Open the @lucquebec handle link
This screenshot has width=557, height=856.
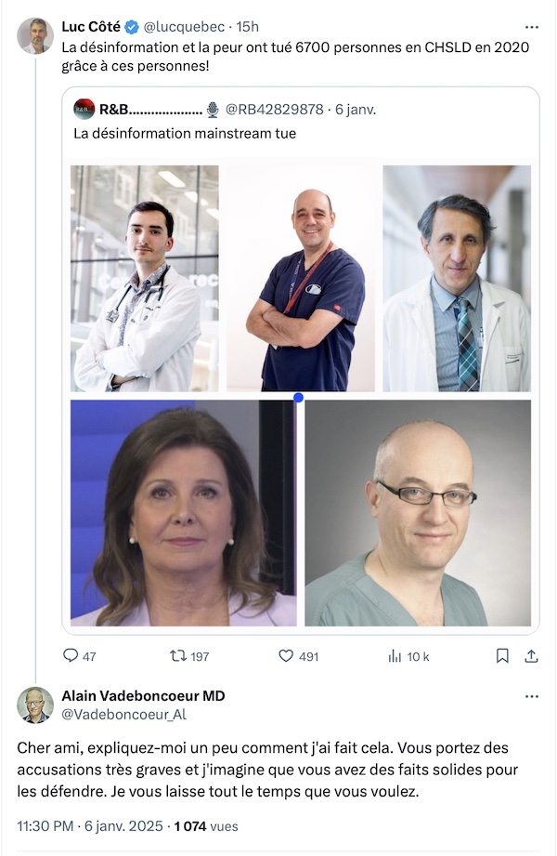tap(184, 27)
